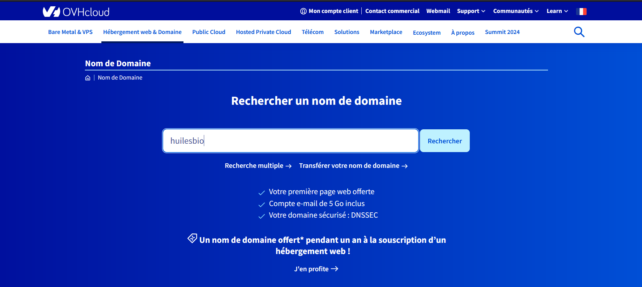This screenshot has width=642, height=287.
Task: Expand the Learn dropdown
Action: pos(557,11)
